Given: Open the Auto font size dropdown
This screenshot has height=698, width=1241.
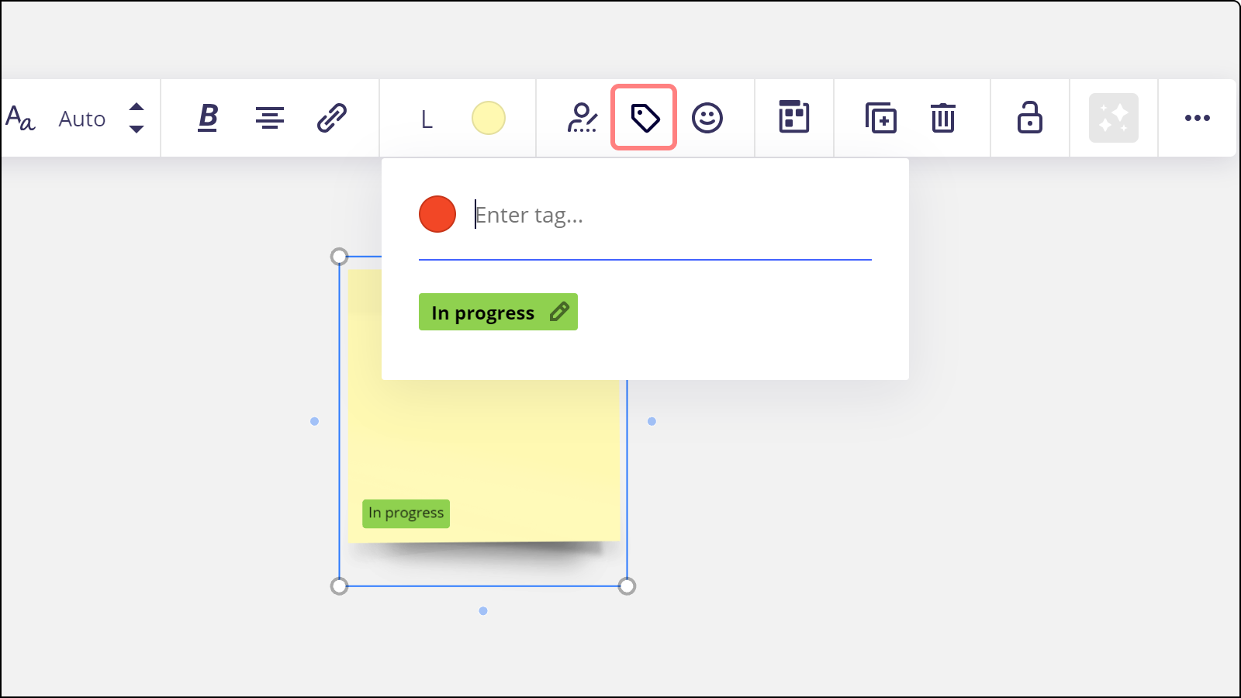Looking at the screenshot, I should [x=82, y=119].
